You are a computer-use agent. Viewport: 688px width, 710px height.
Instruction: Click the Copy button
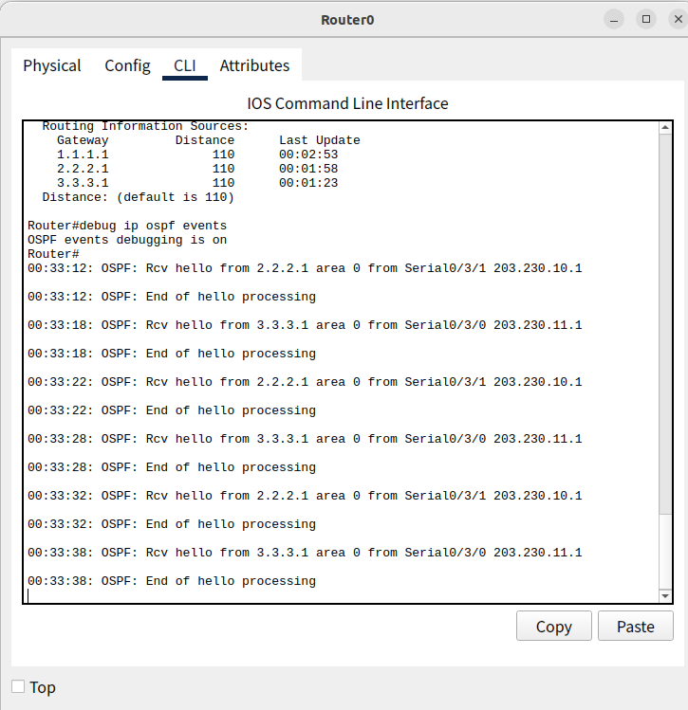(554, 626)
